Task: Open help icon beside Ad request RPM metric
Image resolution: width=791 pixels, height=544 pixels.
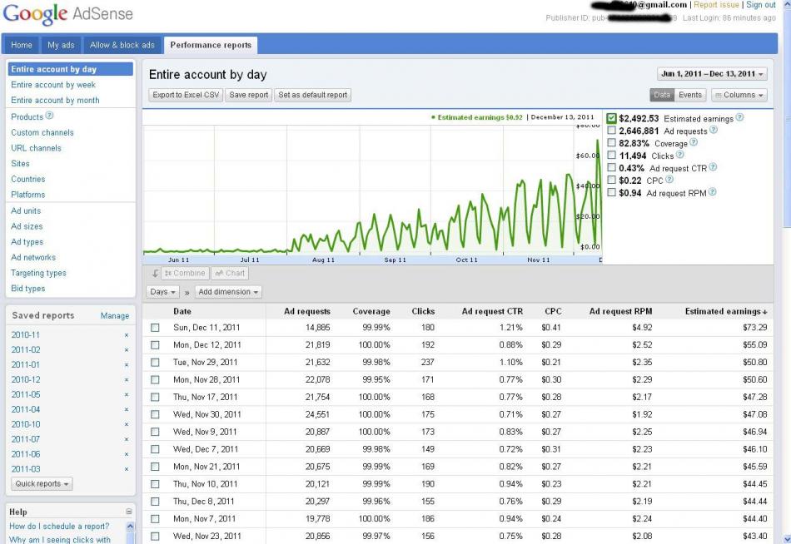Action: (x=712, y=192)
